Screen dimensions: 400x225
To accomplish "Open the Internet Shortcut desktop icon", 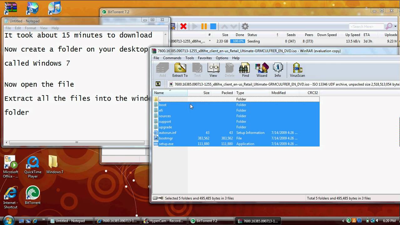I will pyautogui.click(x=11, y=197).
